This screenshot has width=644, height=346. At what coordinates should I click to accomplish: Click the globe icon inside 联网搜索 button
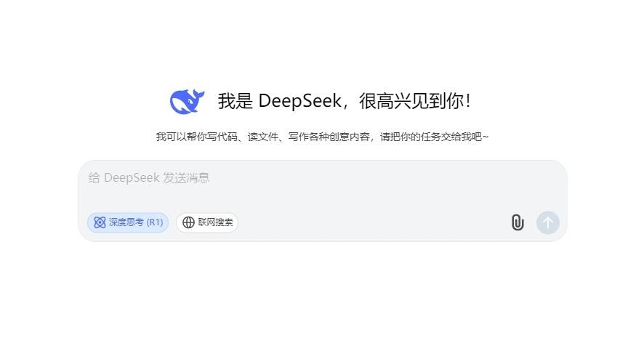pos(188,222)
